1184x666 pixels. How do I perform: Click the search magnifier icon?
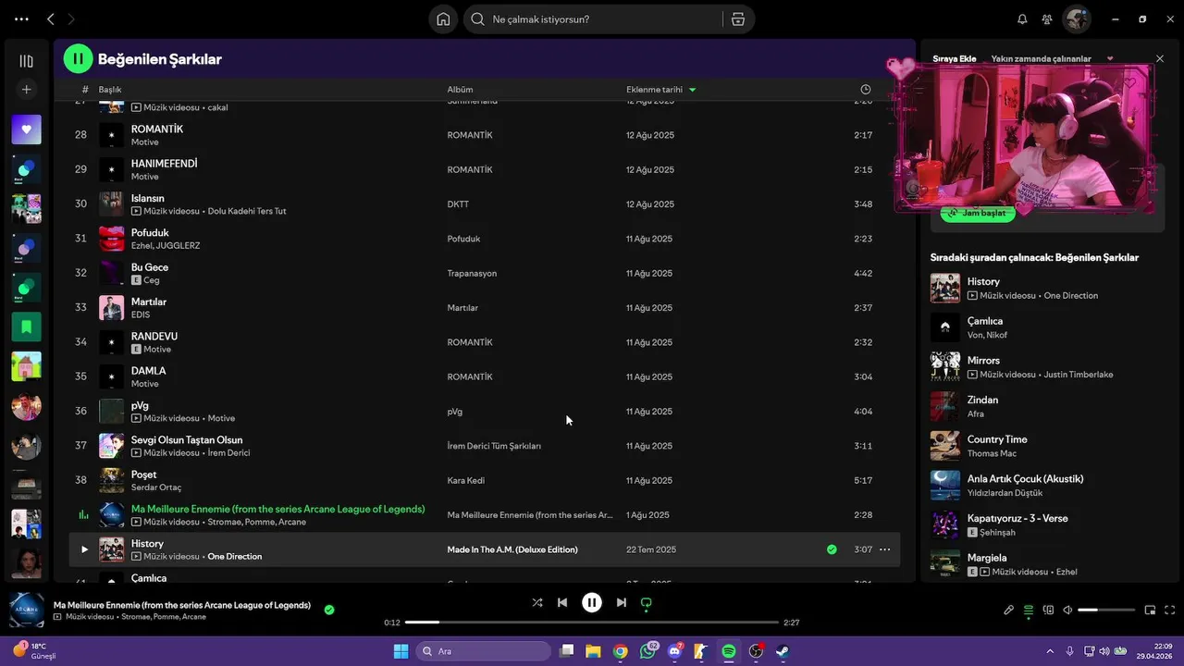click(x=477, y=19)
